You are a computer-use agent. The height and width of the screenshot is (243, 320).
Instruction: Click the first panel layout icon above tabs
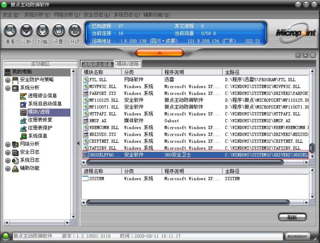(x=298, y=55)
